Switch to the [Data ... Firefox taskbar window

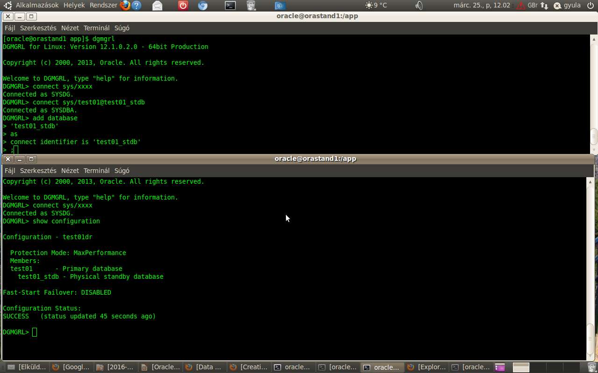(204, 367)
